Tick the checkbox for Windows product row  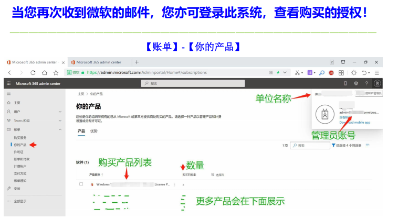[81, 184]
